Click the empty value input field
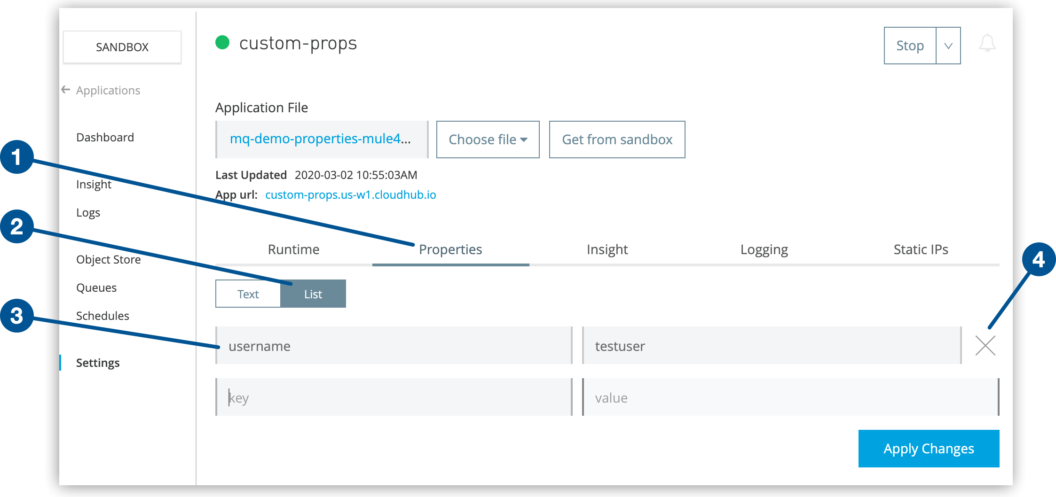The width and height of the screenshot is (1056, 497). 790,398
